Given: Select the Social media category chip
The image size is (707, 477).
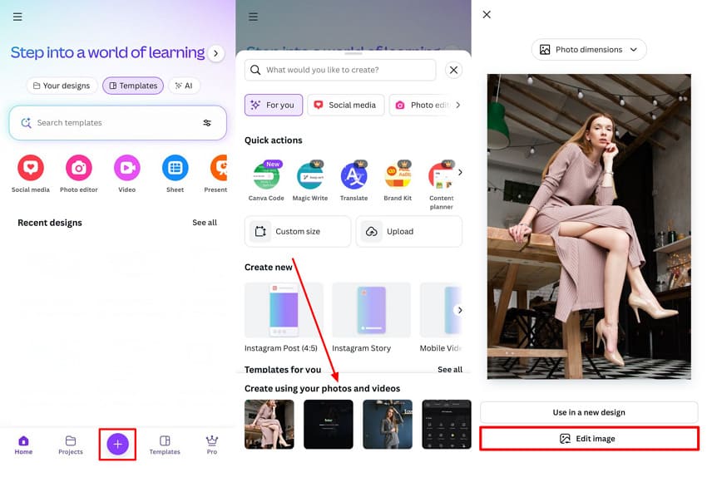Looking at the screenshot, I should coord(346,105).
